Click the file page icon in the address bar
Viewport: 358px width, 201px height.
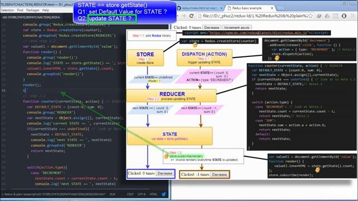[x=200, y=16]
